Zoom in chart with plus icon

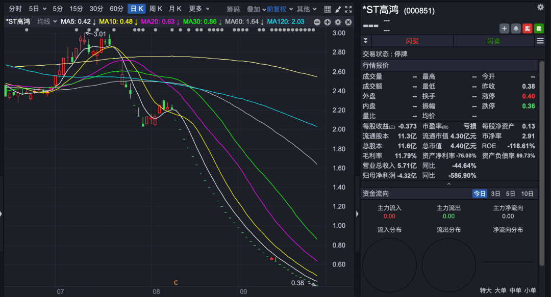(327, 22)
